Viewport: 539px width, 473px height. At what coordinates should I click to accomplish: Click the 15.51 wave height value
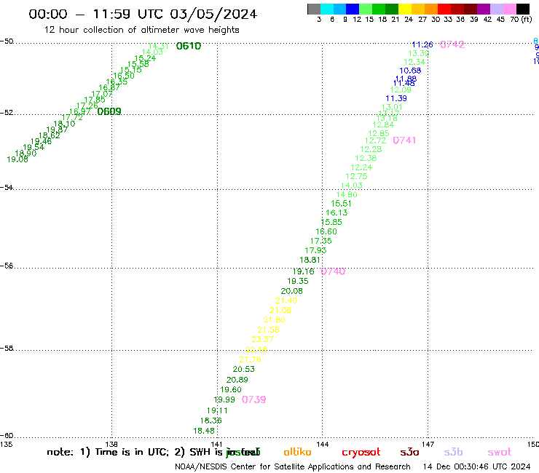click(342, 203)
